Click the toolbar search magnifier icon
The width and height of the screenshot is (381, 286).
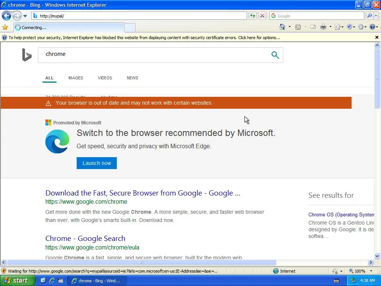tap(369, 16)
